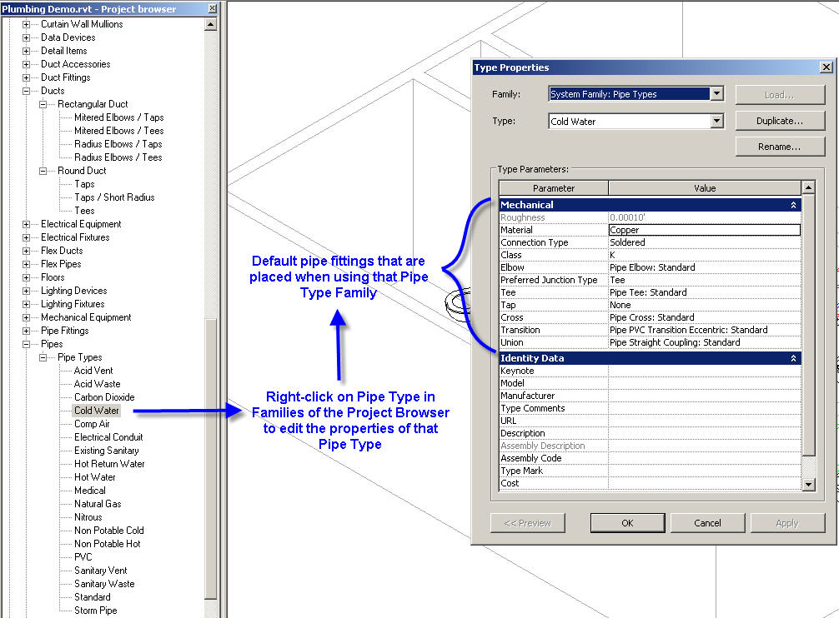Click the Parameter column header
This screenshot has height=618, width=839.
554,188
